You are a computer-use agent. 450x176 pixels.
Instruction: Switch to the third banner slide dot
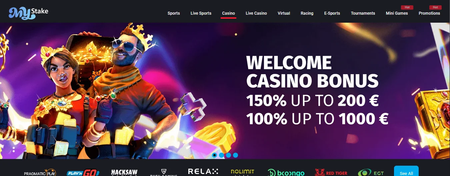(228, 155)
